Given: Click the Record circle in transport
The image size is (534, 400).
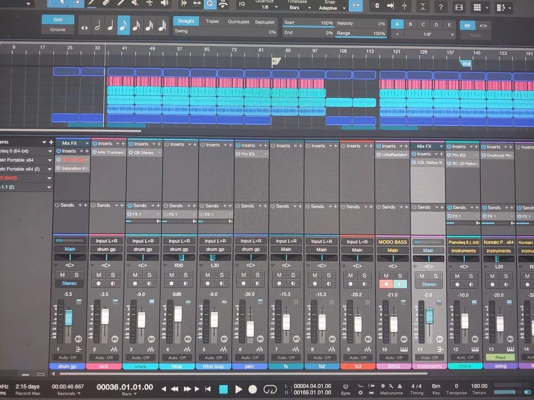Looking at the screenshot, I should pos(253,389).
